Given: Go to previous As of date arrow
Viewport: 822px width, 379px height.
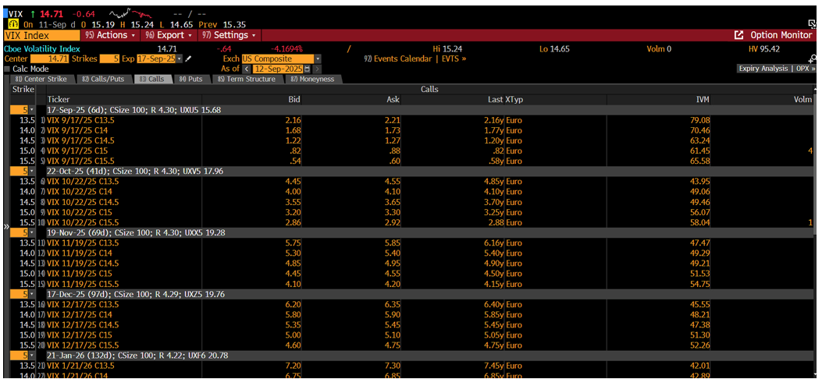Looking at the screenshot, I should point(245,69).
